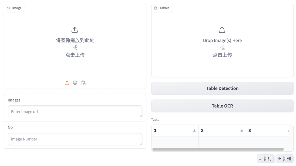Toggle sorting on table column 1
The image size is (296, 166).
(x=195, y=130)
